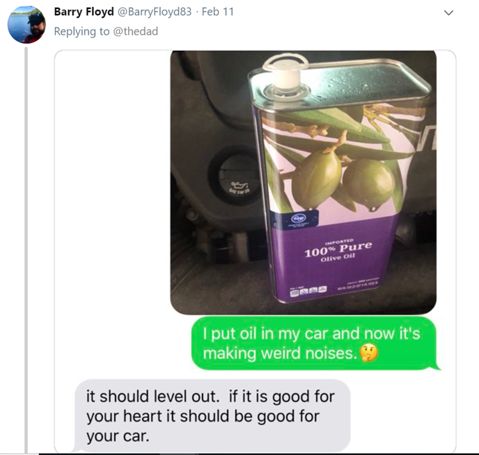This screenshot has height=455, width=479.
Task: Open the Feb 11 timestamp link
Action: [217, 12]
